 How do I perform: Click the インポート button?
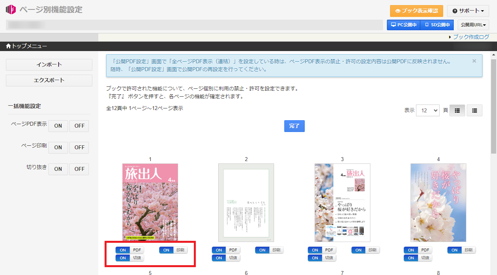49,65
